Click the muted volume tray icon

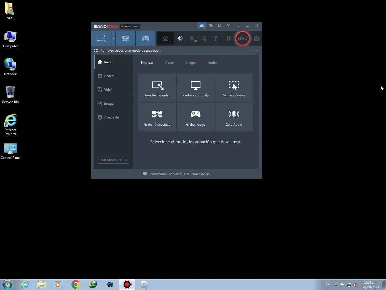click(x=356, y=285)
